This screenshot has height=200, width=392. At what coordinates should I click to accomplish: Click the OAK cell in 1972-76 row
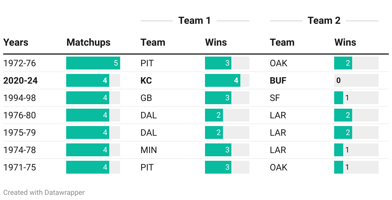pyautogui.click(x=279, y=63)
